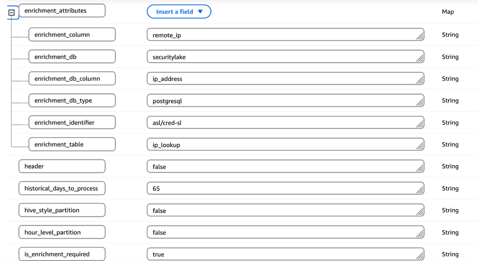Click resize handle of securitylake value box
This screenshot has height=261, width=478.
click(x=420, y=58)
